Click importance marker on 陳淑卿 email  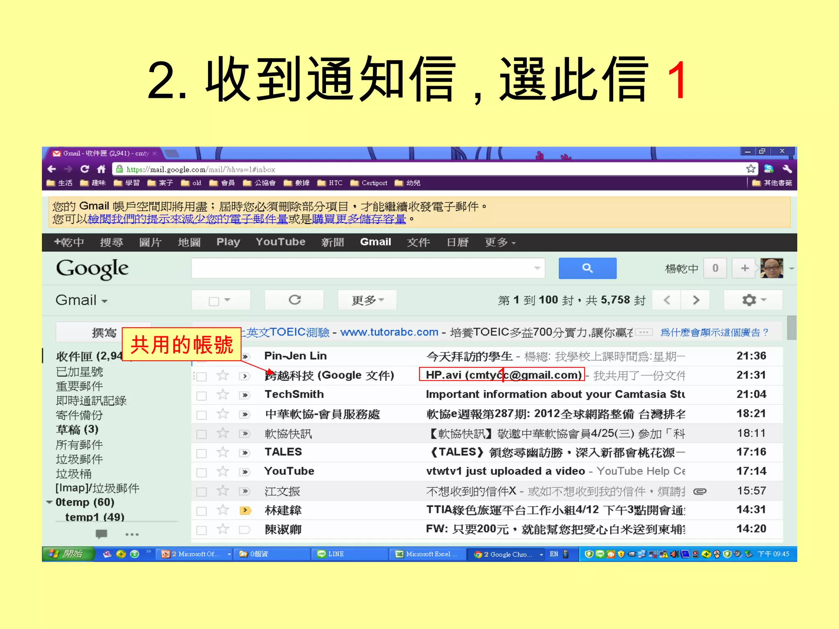pos(245,529)
